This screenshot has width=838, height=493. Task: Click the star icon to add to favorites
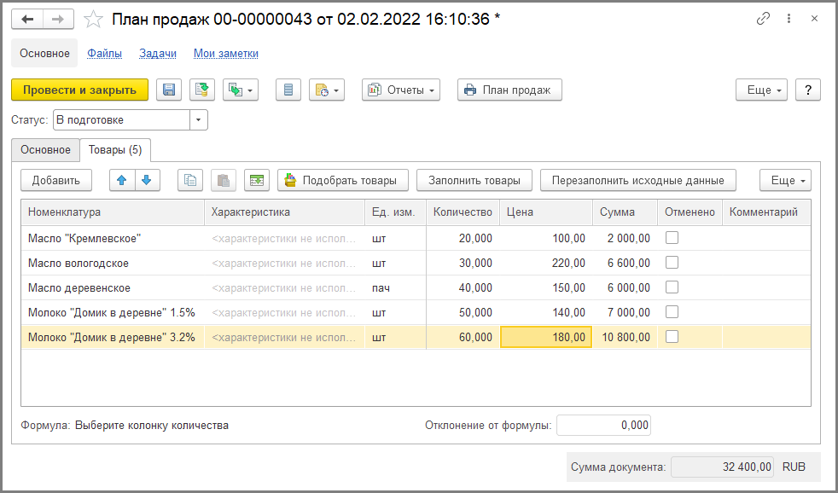[x=95, y=19]
